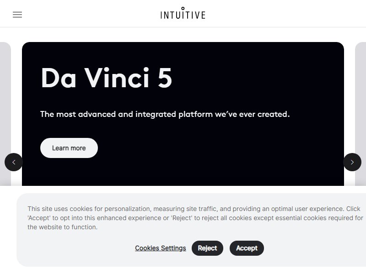Click the quoted 'Reject' word in cookie notice
The width and height of the screenshot is (366, 274).
coord(182,218)
